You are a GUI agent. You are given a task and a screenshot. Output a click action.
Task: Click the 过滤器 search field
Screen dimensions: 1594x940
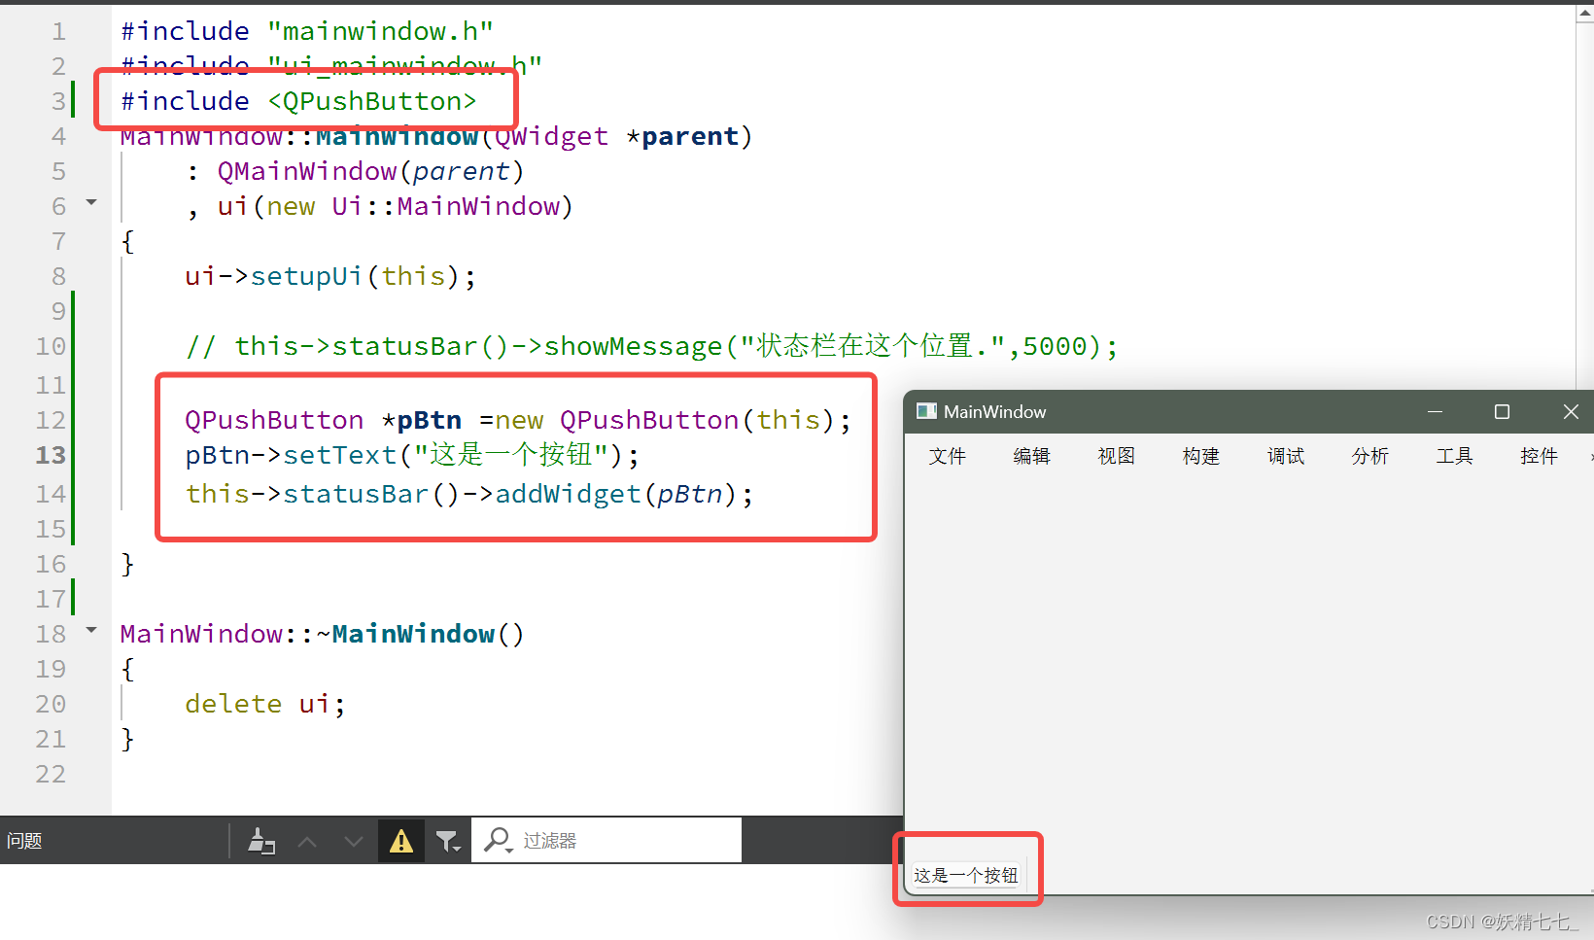click(606, 840)
